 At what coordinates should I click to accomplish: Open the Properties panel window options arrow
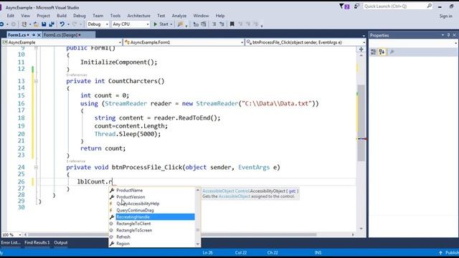(x=443, y=35)
